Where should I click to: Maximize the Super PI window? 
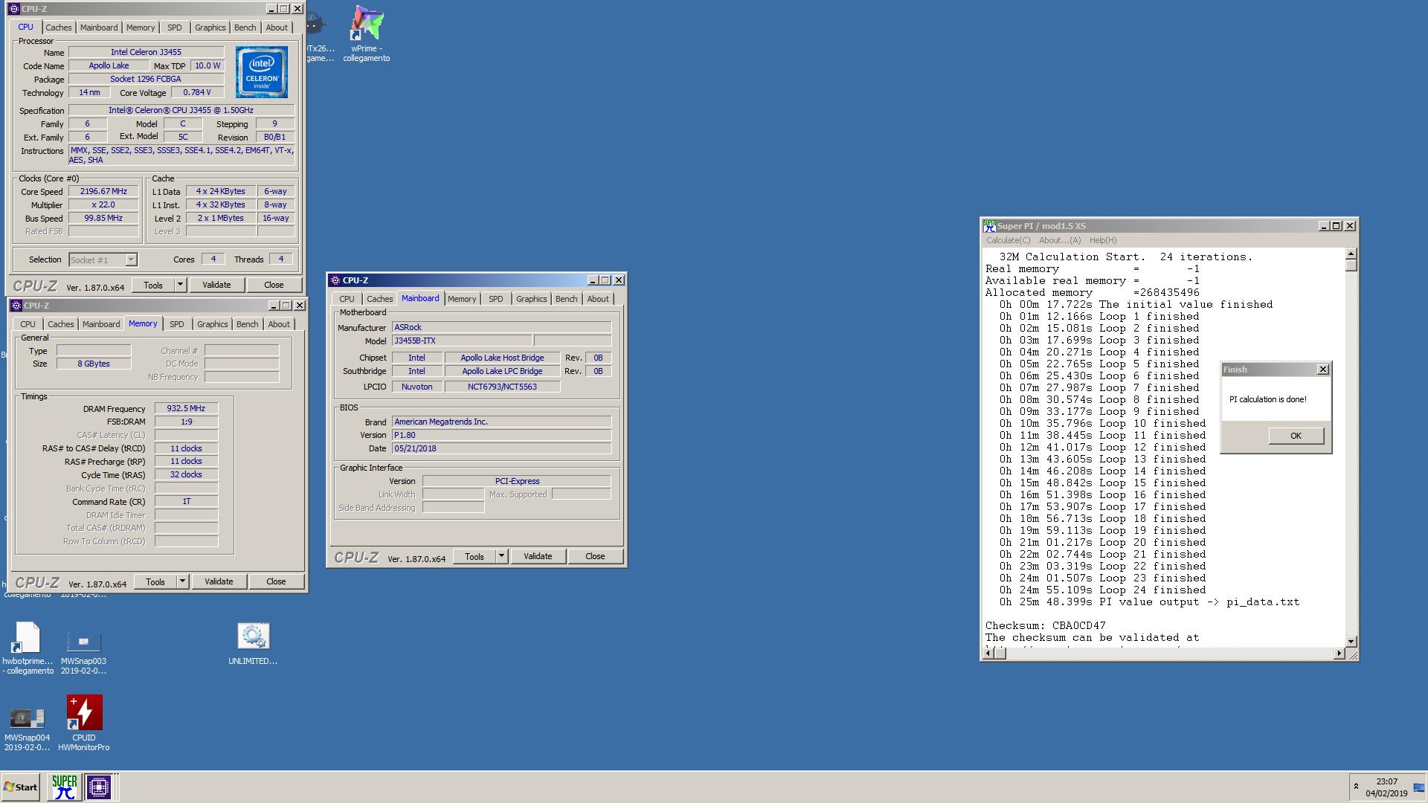pos(1337,226)
